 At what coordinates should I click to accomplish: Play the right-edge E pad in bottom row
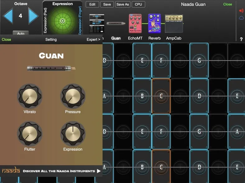(236, 166)
